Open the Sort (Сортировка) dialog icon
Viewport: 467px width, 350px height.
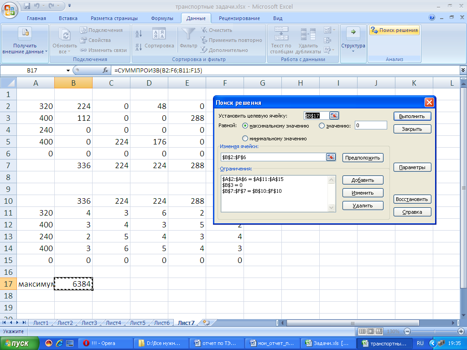pyautogui.click(x=159, y=34)
